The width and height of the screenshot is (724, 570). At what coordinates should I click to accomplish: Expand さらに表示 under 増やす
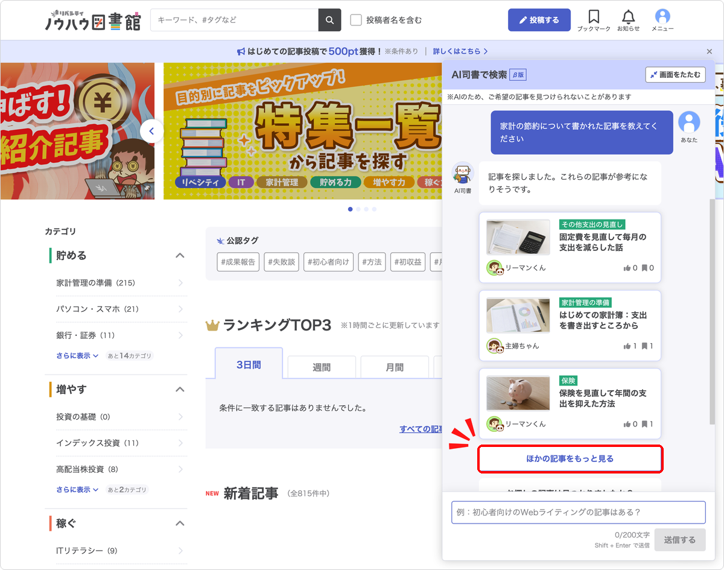coord(77,490)
